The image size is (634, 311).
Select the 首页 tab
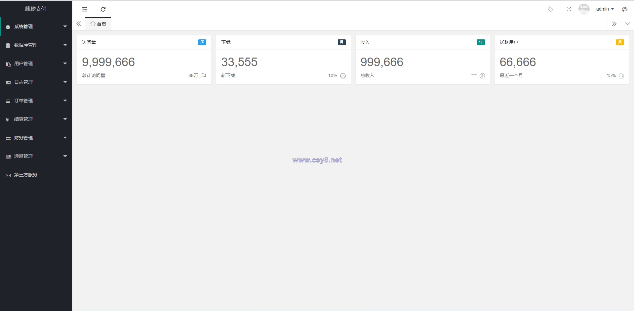98,24
